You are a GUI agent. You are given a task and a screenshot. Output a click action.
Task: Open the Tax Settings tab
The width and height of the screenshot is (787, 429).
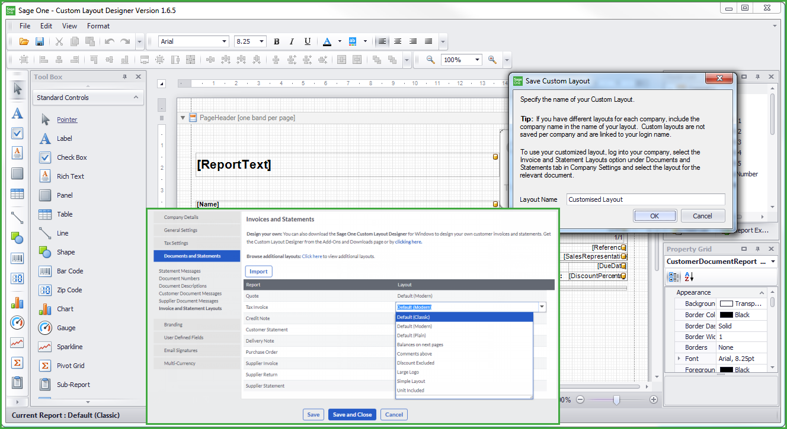(196, 243)
